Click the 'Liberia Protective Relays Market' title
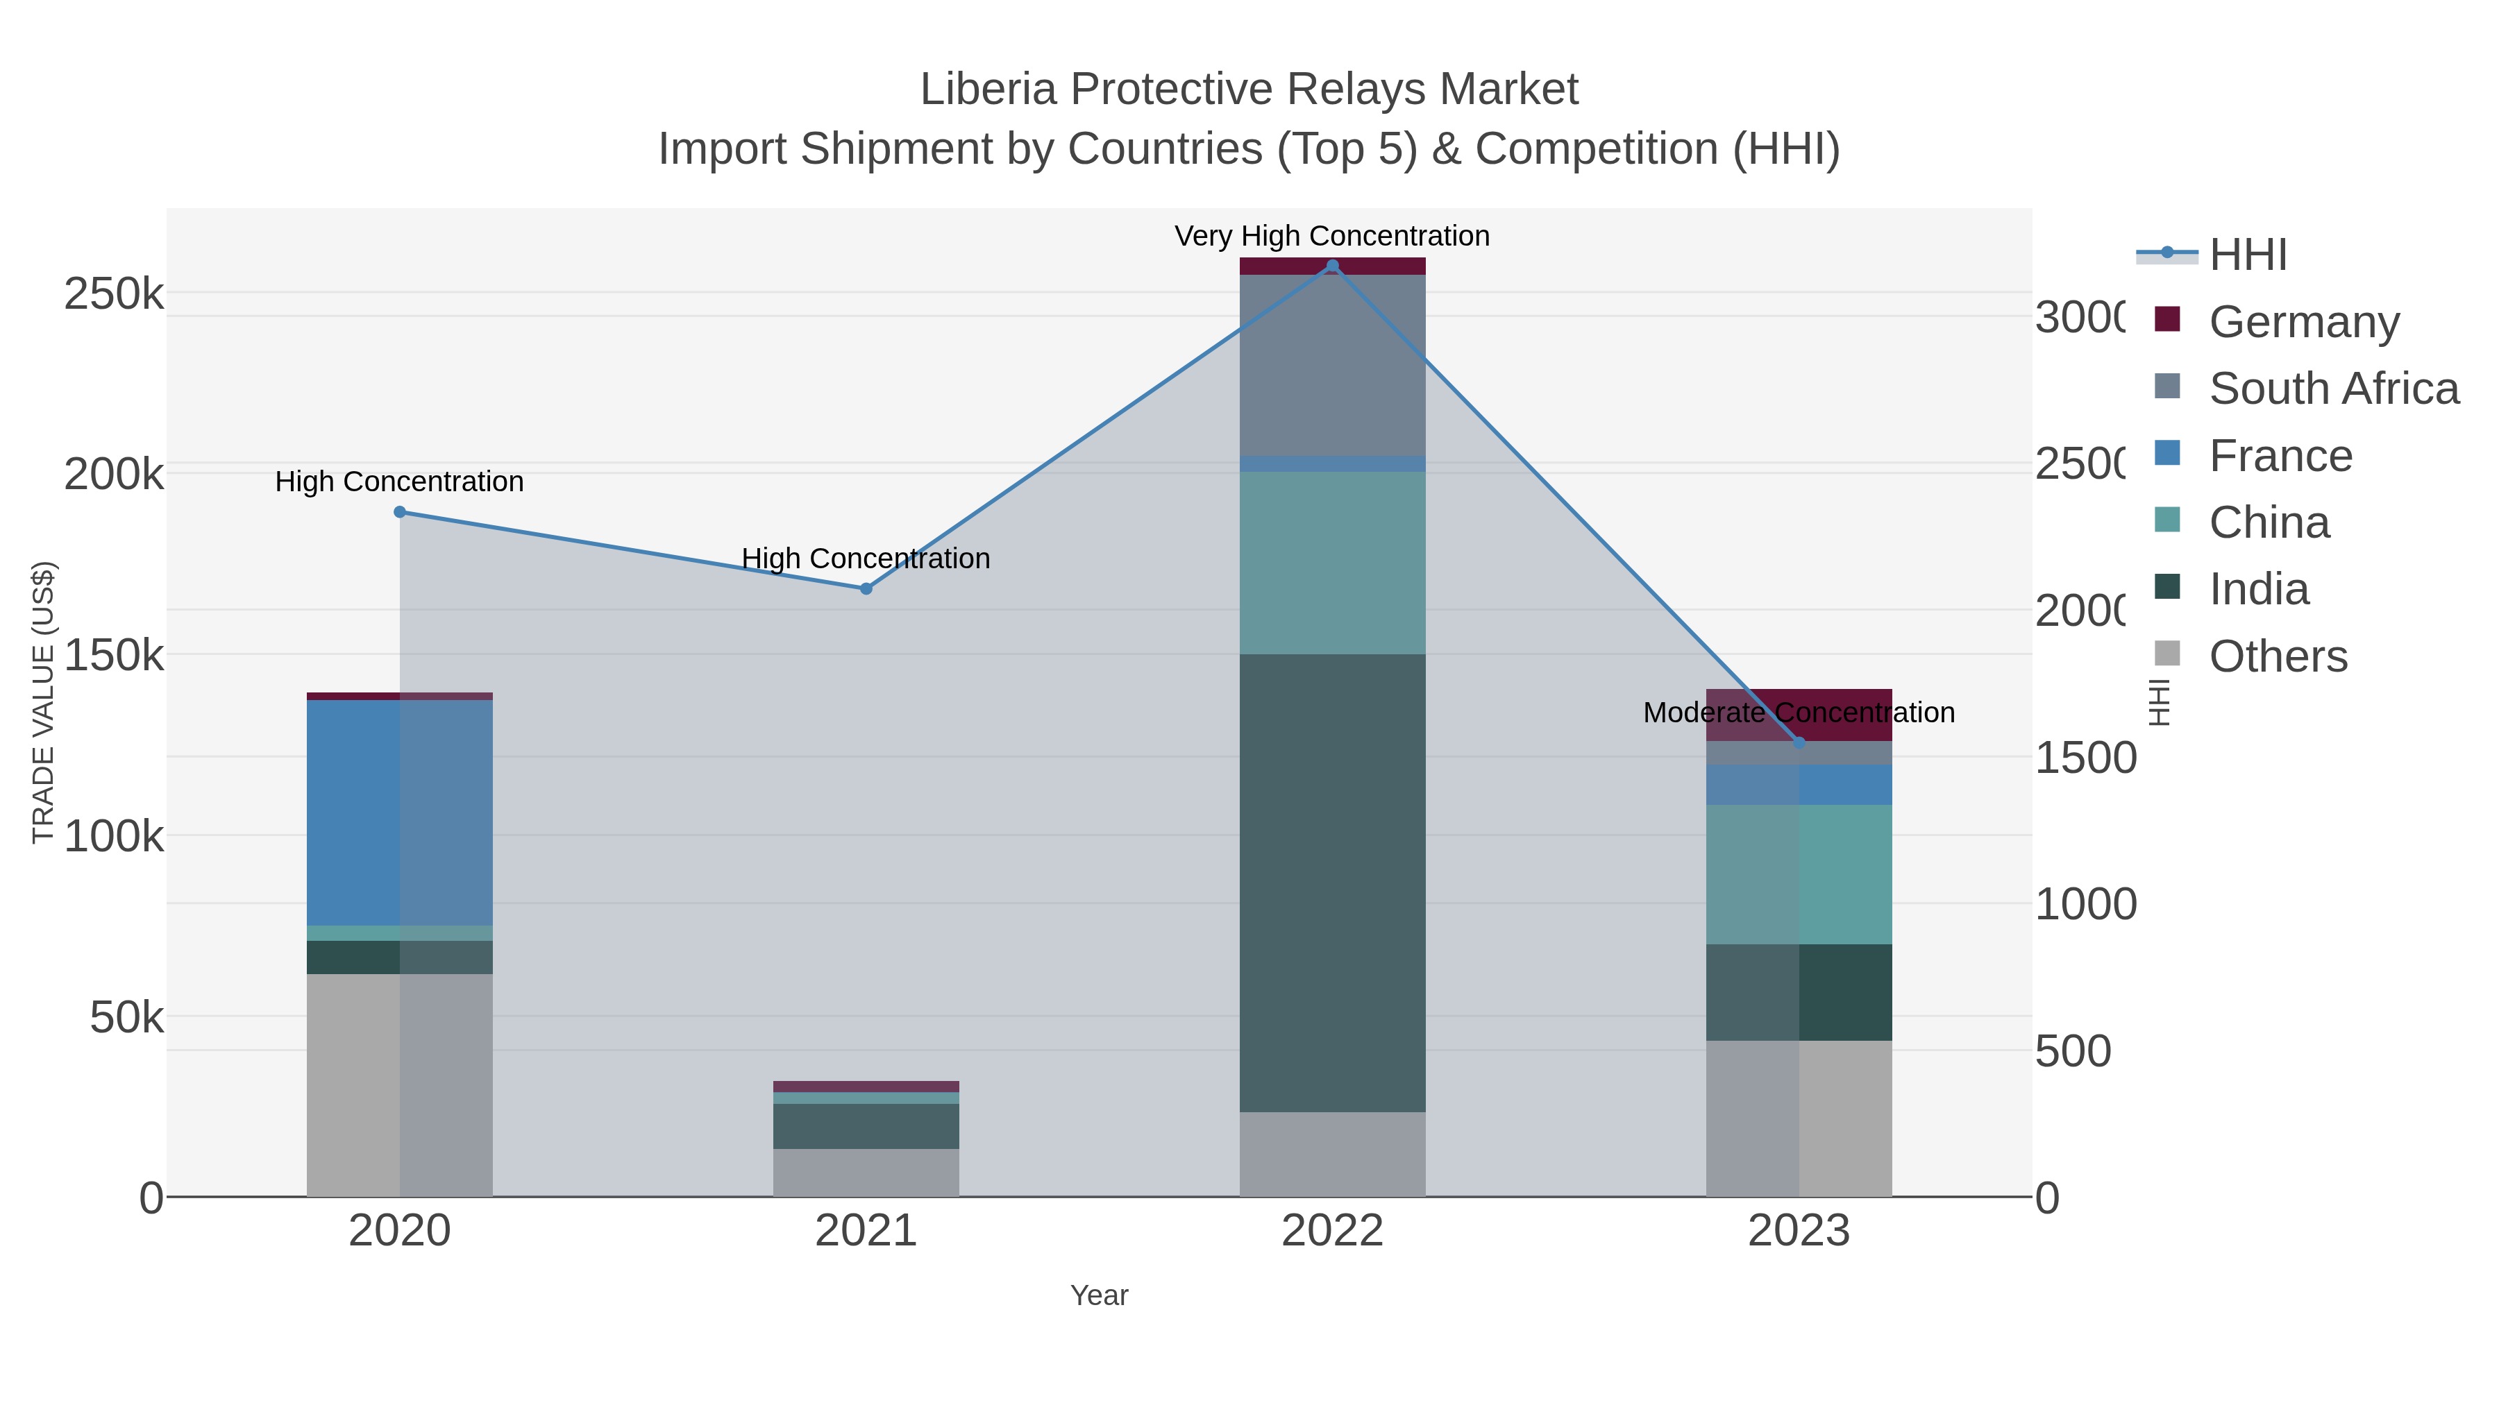The image size is (2499, 1405). [1249, 90]
